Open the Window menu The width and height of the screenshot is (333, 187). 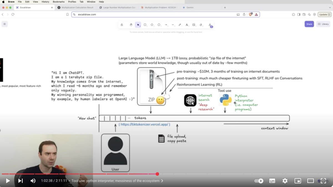(x=91, y=2)
